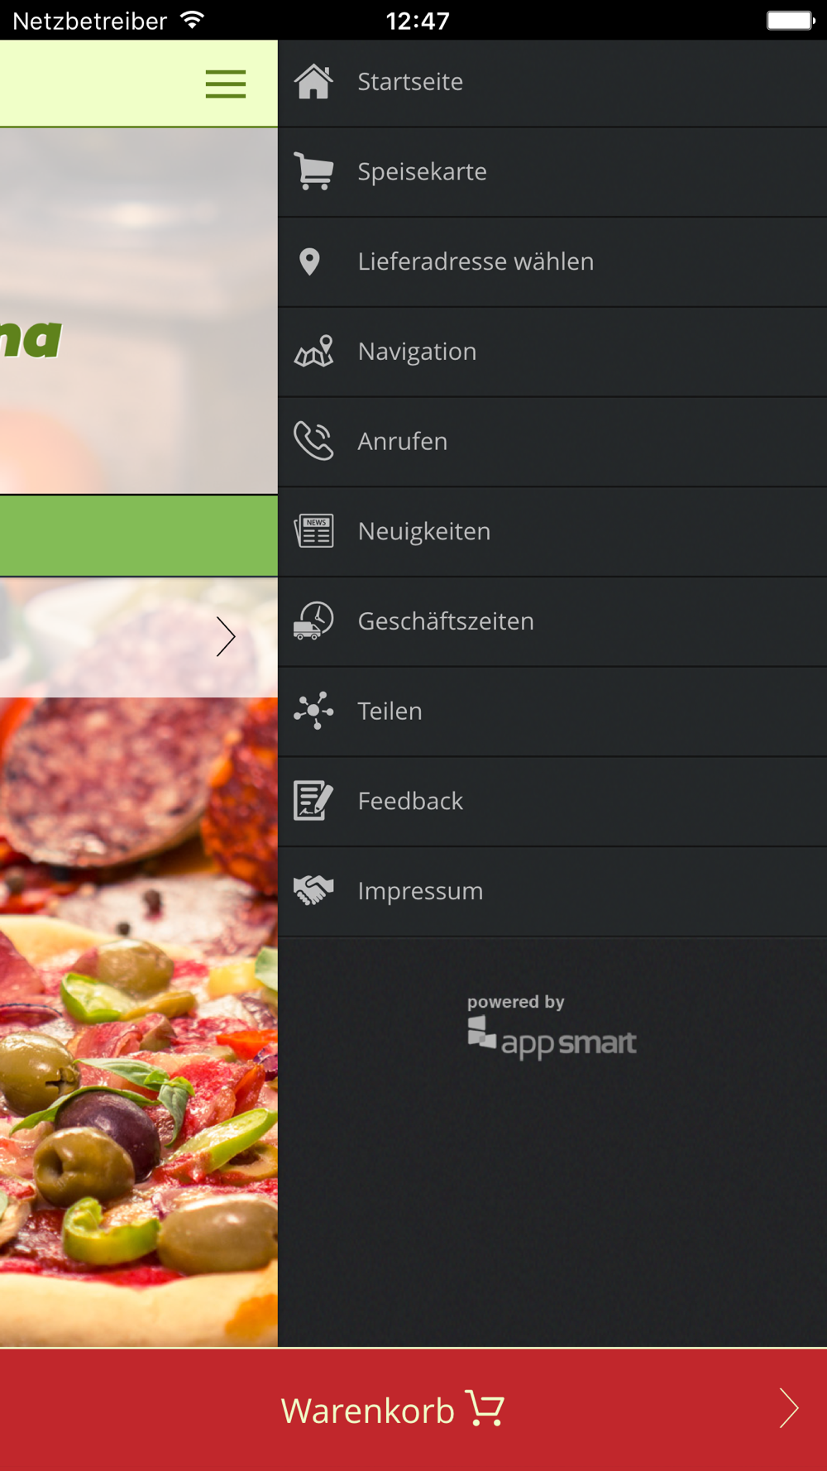The height and width of the screenshot is (1471, 827).
Task: Select the Lieferadresse wählen menu item
Action: pos(552,262)
